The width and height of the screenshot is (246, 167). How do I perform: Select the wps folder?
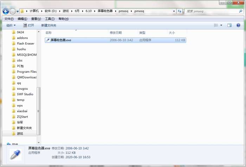point(20,105)
